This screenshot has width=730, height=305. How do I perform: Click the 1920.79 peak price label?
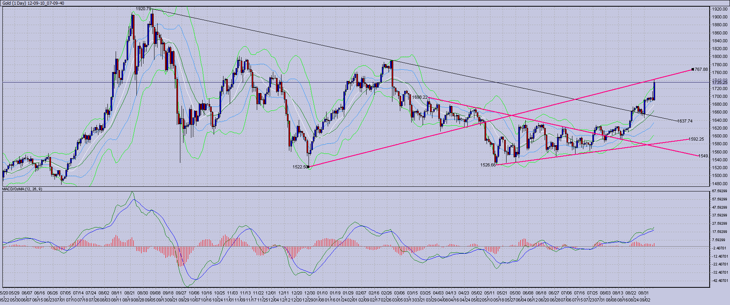pos(143,9)
